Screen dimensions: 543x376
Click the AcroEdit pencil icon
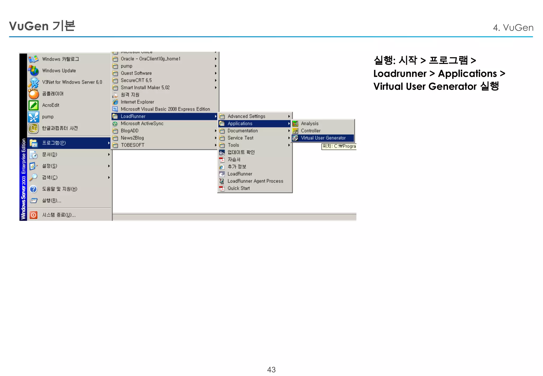pyautogui.click(x=33, y=105)
